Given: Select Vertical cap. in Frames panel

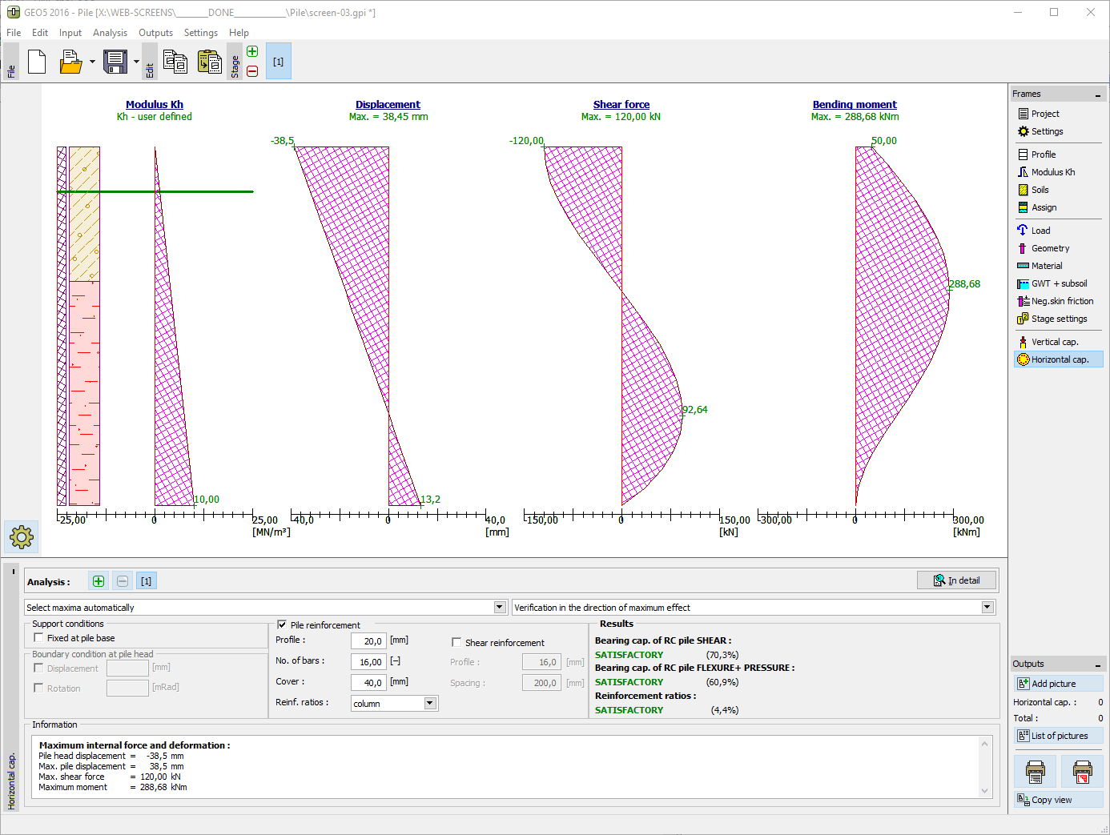Looking at the screenshot, I should tap(1054, 342).
